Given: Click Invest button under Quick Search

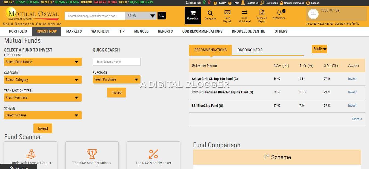Looking at the screenshot, I should pos(116,93).
